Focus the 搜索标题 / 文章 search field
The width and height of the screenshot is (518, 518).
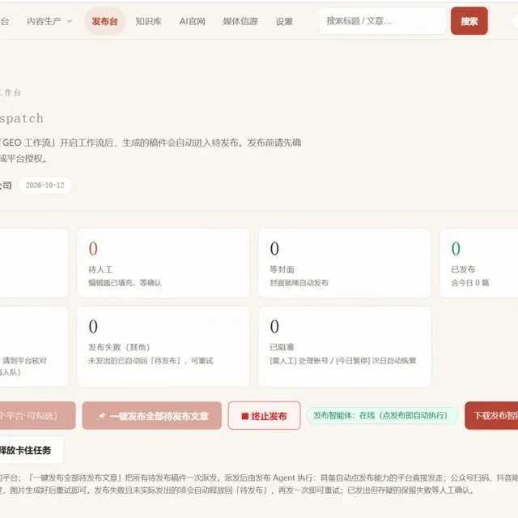point(382,21)
